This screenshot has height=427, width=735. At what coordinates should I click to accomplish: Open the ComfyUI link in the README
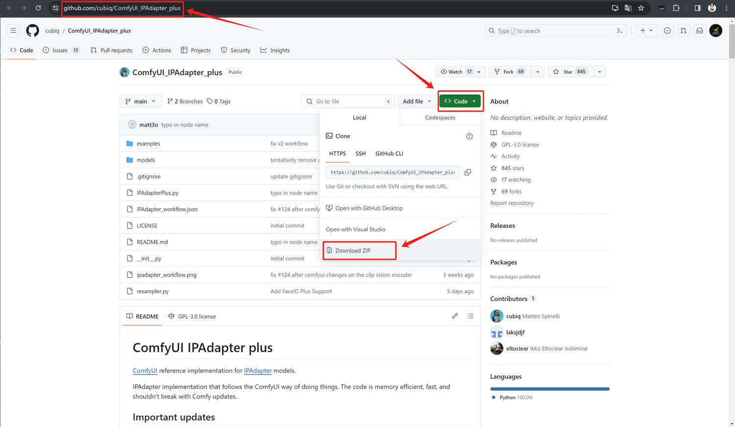coord(145,371)
